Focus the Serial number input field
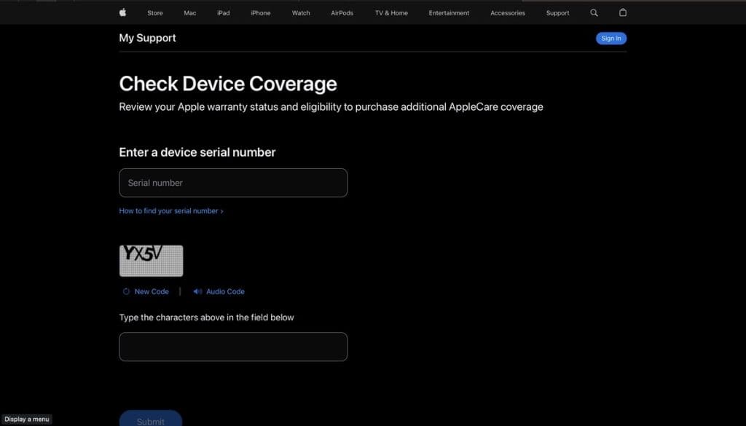 click(x=233, y=183)
